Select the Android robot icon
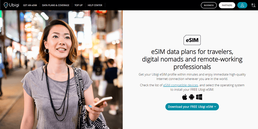The height and width of the screenshot is (129, 258). click(191, 97)
